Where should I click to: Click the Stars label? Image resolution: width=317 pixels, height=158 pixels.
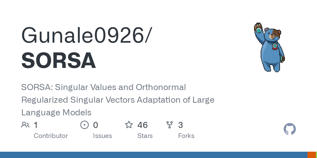point(145,136)
